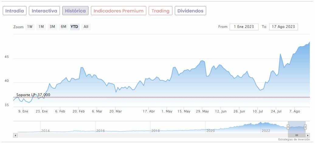
Task: Click the navigator scroll right arrow
Action: (x=308, y=135)
